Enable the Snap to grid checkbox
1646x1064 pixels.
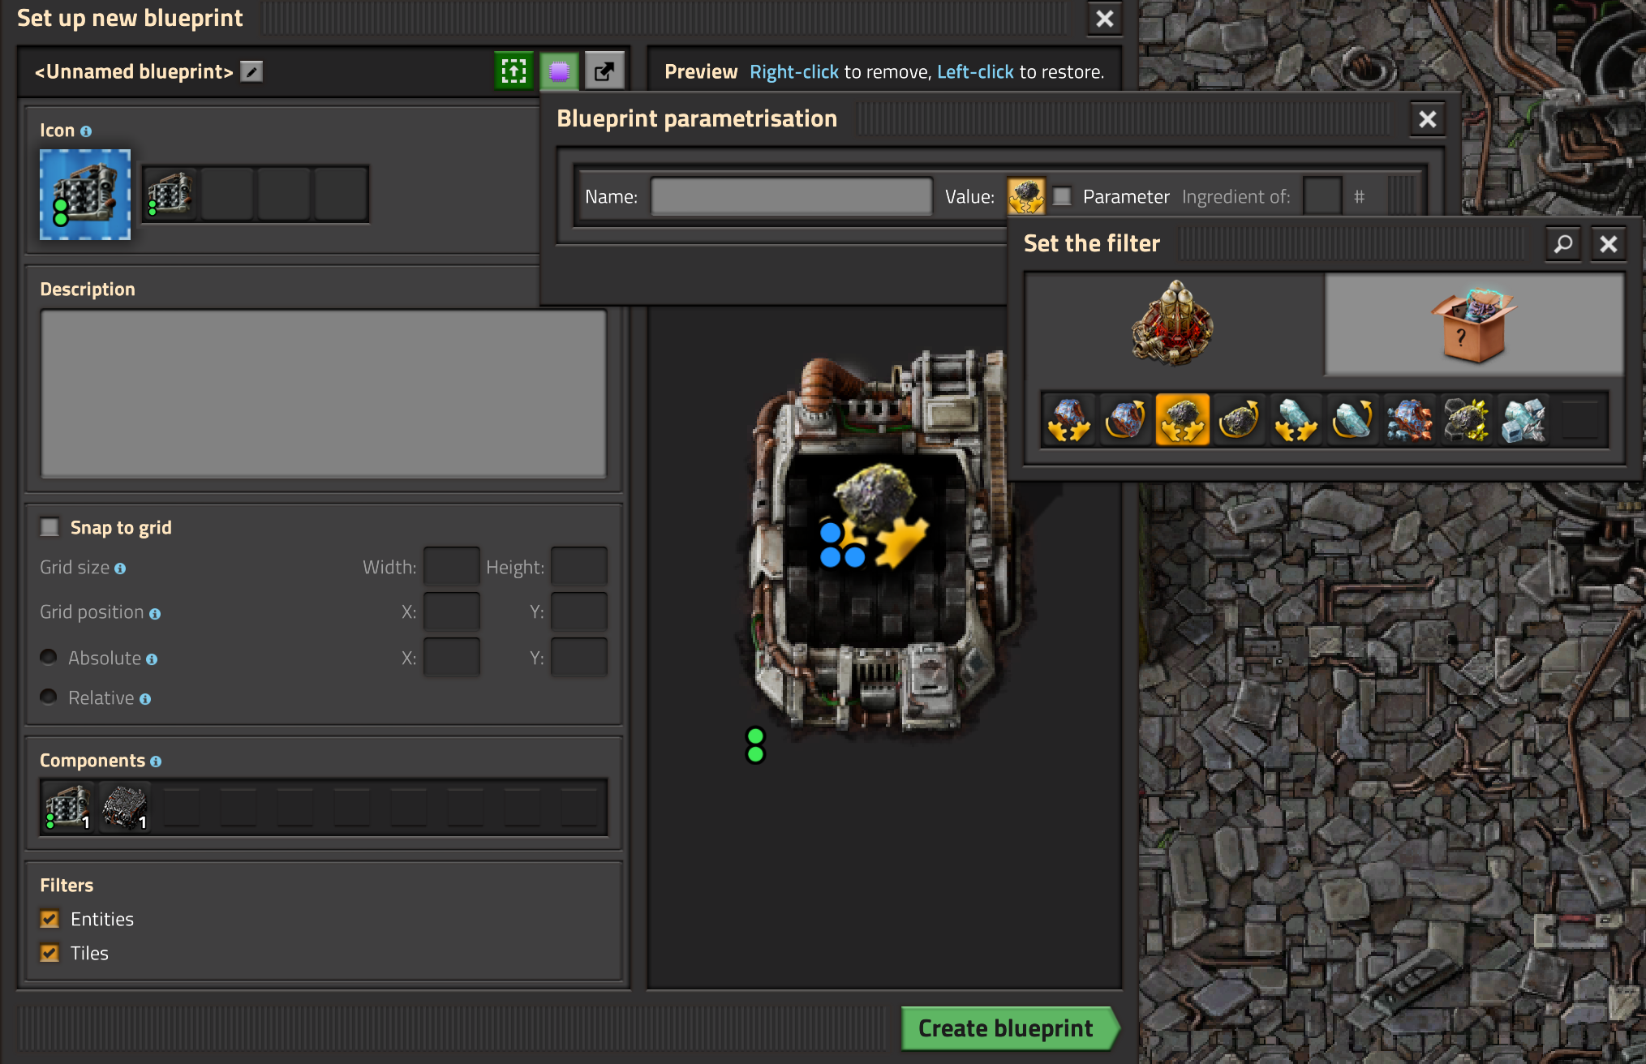pyautogui.click(x=50, y=528)
